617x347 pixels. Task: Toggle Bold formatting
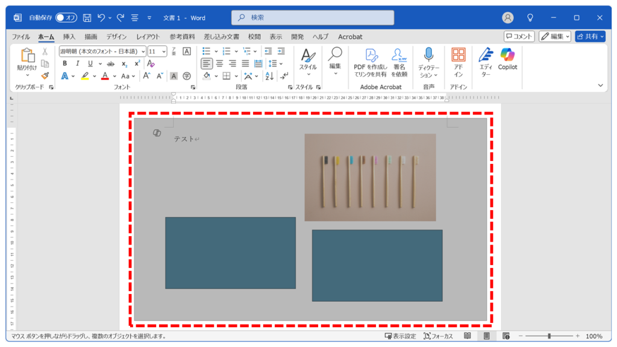coord(65,64)
